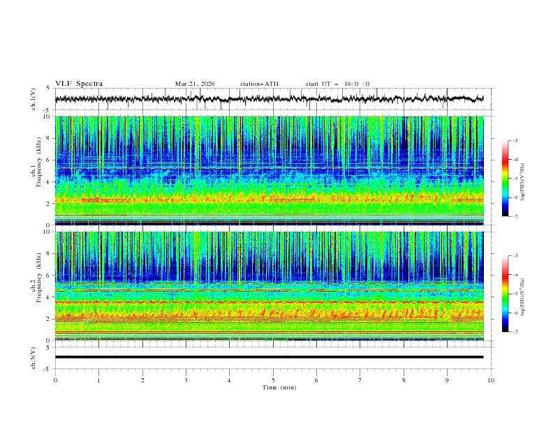The width and height of the screenshot is (553, 427).
Task: Click the ch.1 spectrogram color scale bar
Action: coord(505,178)
